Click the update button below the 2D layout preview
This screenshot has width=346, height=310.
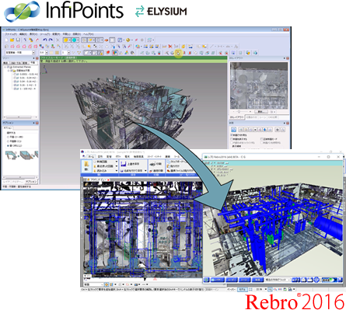coord(261,112)
